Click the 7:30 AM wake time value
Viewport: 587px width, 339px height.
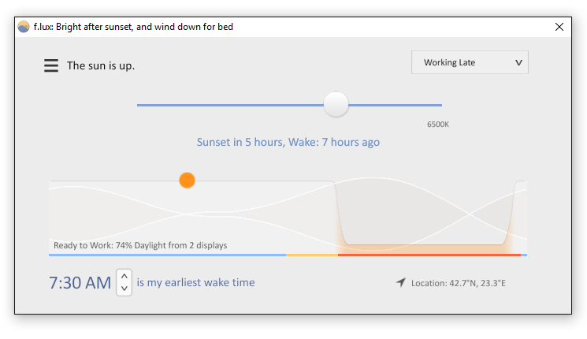[x=80, y=282]
